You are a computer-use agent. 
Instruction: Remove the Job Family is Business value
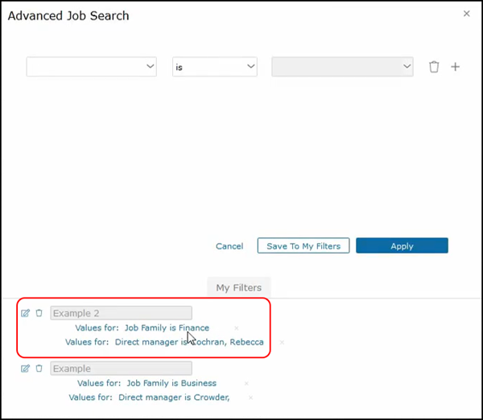pyautogui.click(x=246, y=384)
